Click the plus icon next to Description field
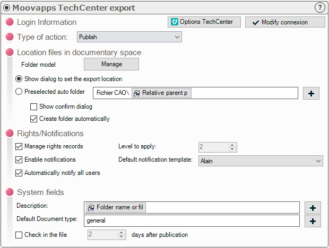 point(313,207)
